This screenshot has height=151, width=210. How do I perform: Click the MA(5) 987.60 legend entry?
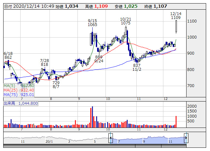coord(19,85)
